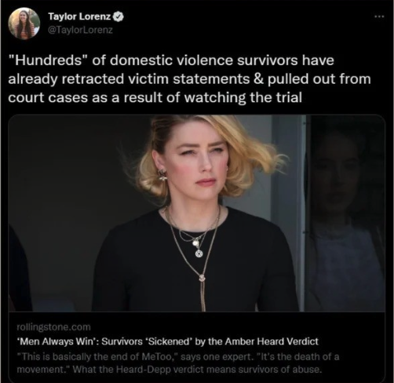Open the 'Men Always Win' article headline
Screen dimensions: 394x383
pos(167,341)
